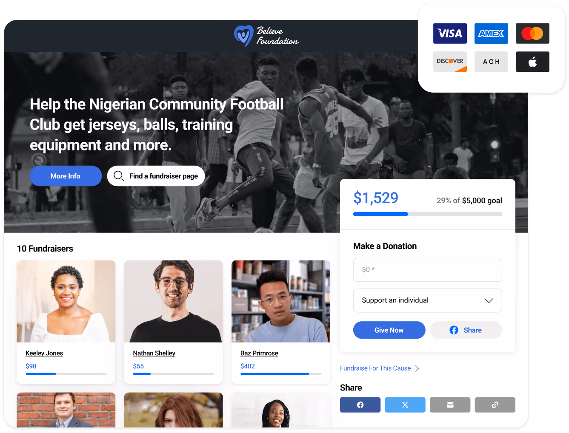
Task: Select the Amex payment icon
Action: [491, 33]
